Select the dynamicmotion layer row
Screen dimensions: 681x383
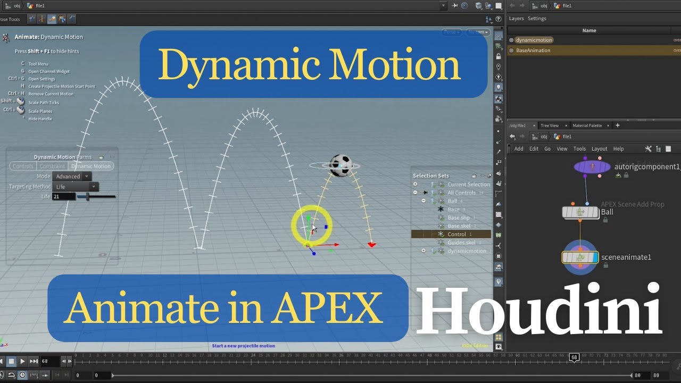pyautogui.click(x=594, y=40)
